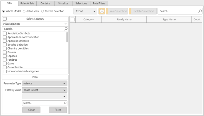Check the Appareils de communication category
This screenshot has width=204, height=116.
5,37
